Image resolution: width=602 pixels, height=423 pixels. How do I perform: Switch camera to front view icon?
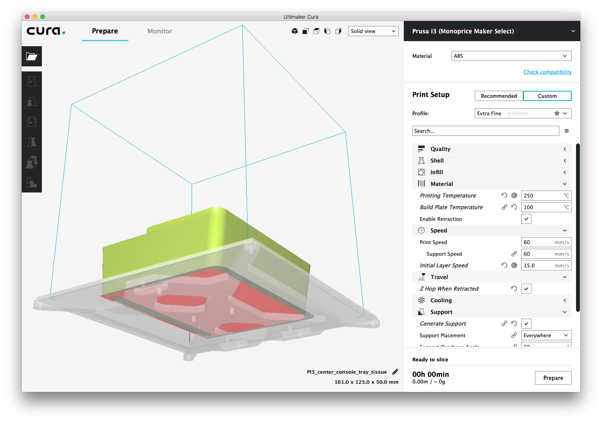[306, 31]
